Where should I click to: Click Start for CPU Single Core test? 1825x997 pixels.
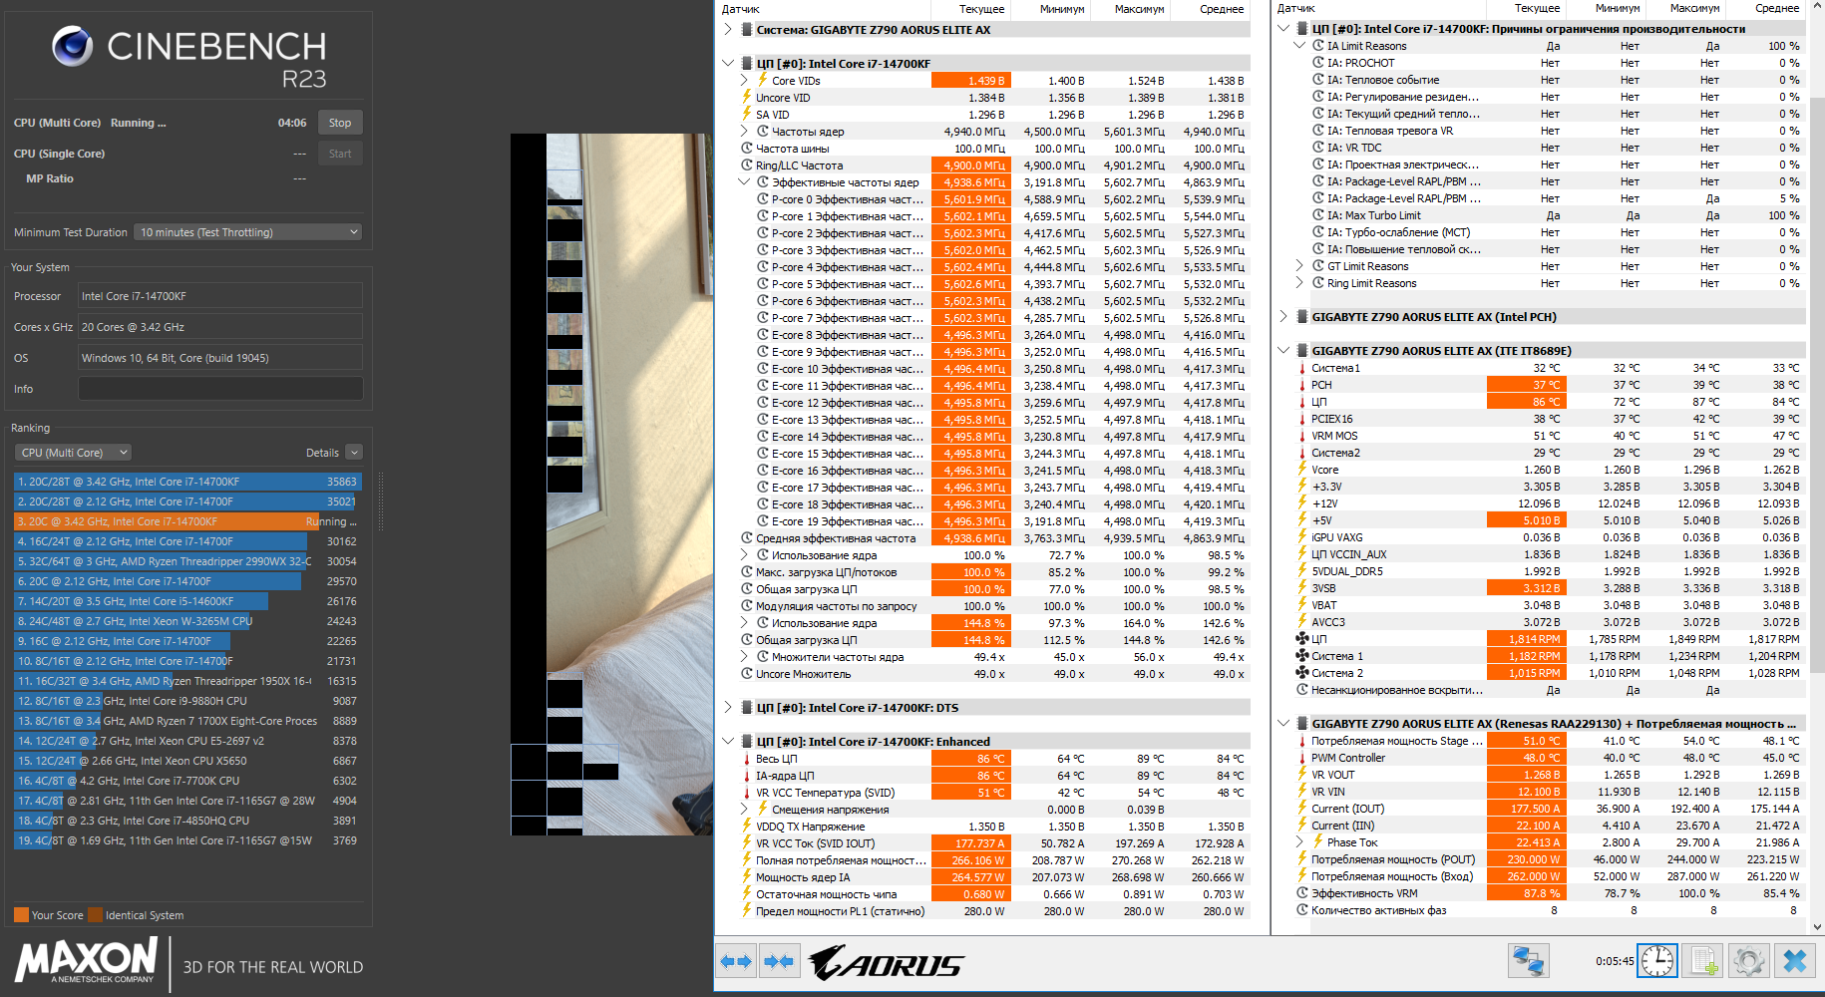[x=340, y=154]
